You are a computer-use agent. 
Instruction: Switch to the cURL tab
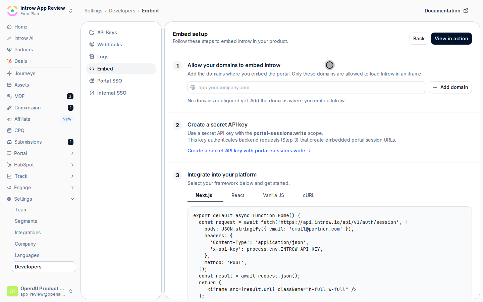coord(309,195)
